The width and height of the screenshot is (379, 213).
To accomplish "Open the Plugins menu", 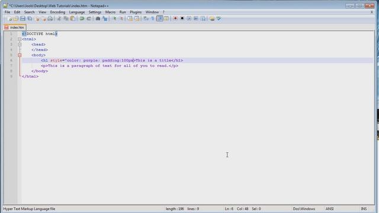I will [x=136, y=12].
